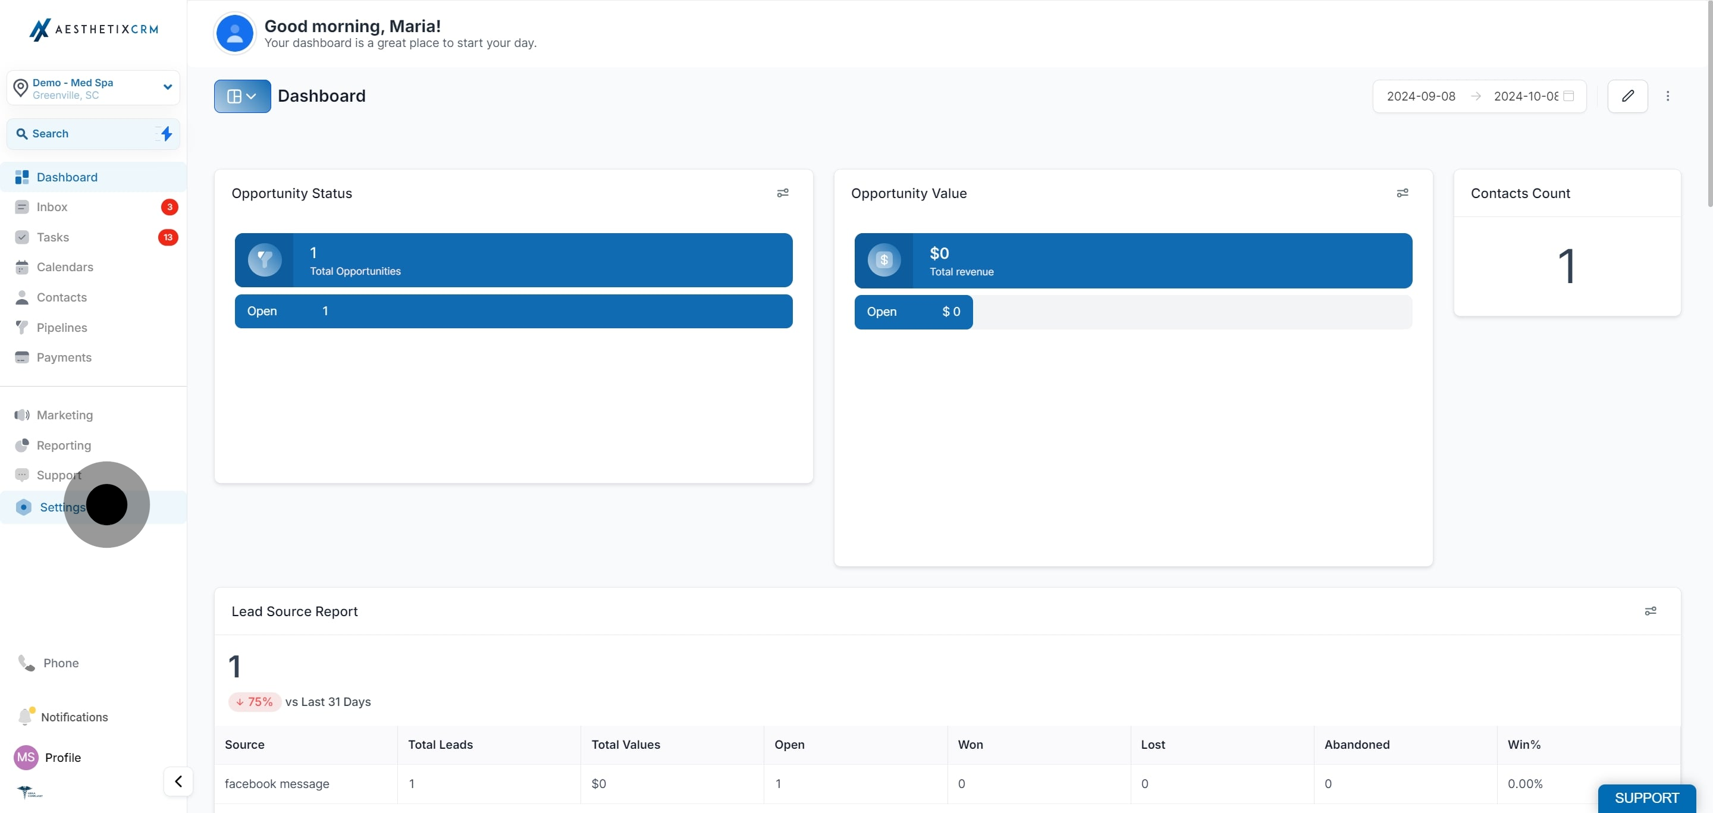Click the sidebar Search field
The height and width of the screenshot is (813, 1713).
[93, 134]
